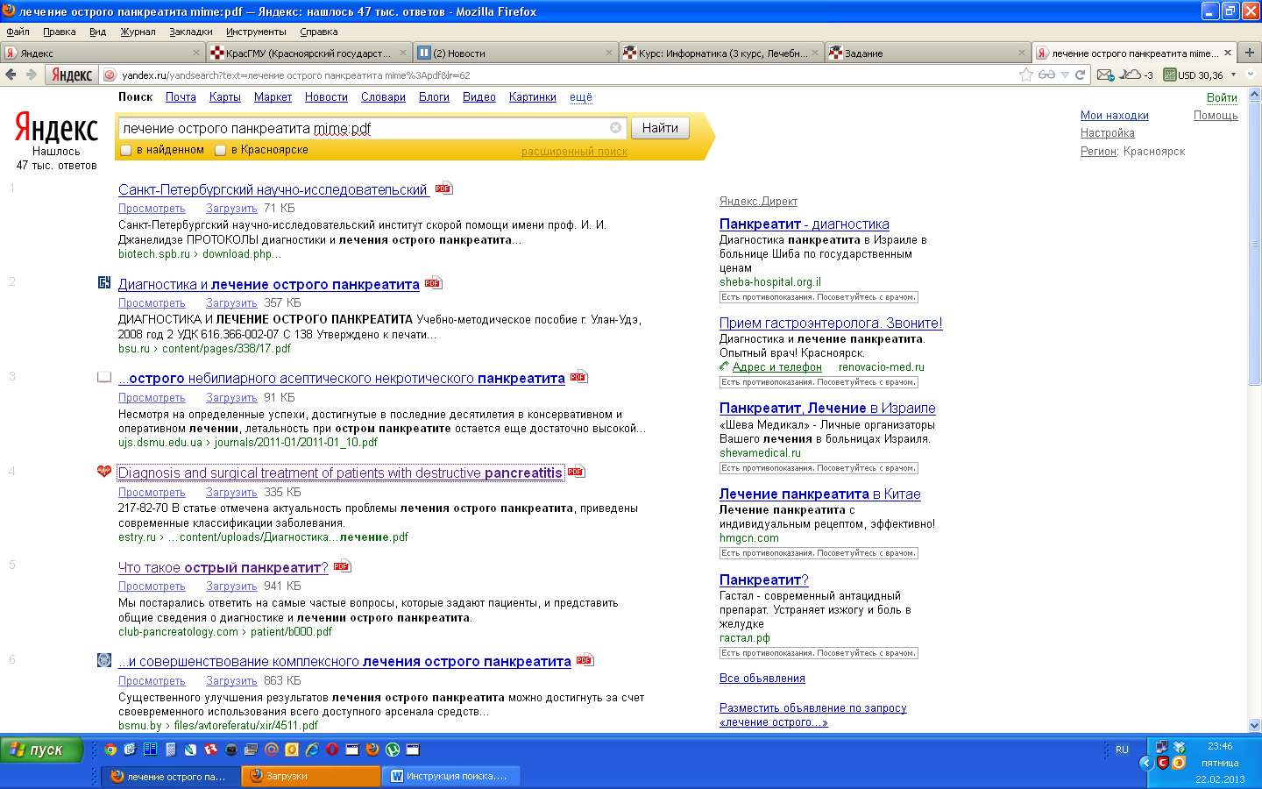Click PDF icon beside Санкт-Петербургский result
Screen dimensions: 1262x789
click(x=443, y=188)
